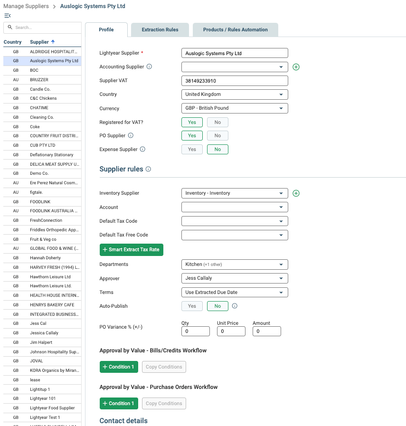Open Accounting Supplier dropdown
The width and height of the screenshot is (406, 426).
[x=235, y=67]
